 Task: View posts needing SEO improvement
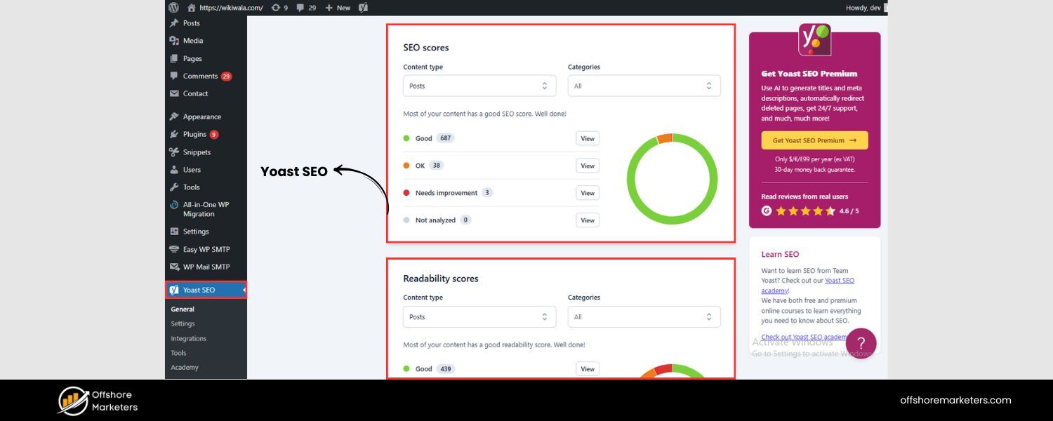click(587, 193)
